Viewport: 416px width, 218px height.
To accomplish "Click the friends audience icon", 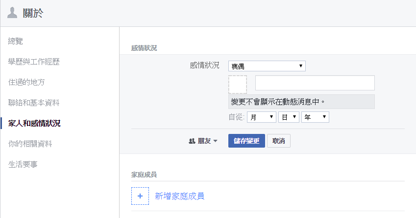I will tap(192, 141).
